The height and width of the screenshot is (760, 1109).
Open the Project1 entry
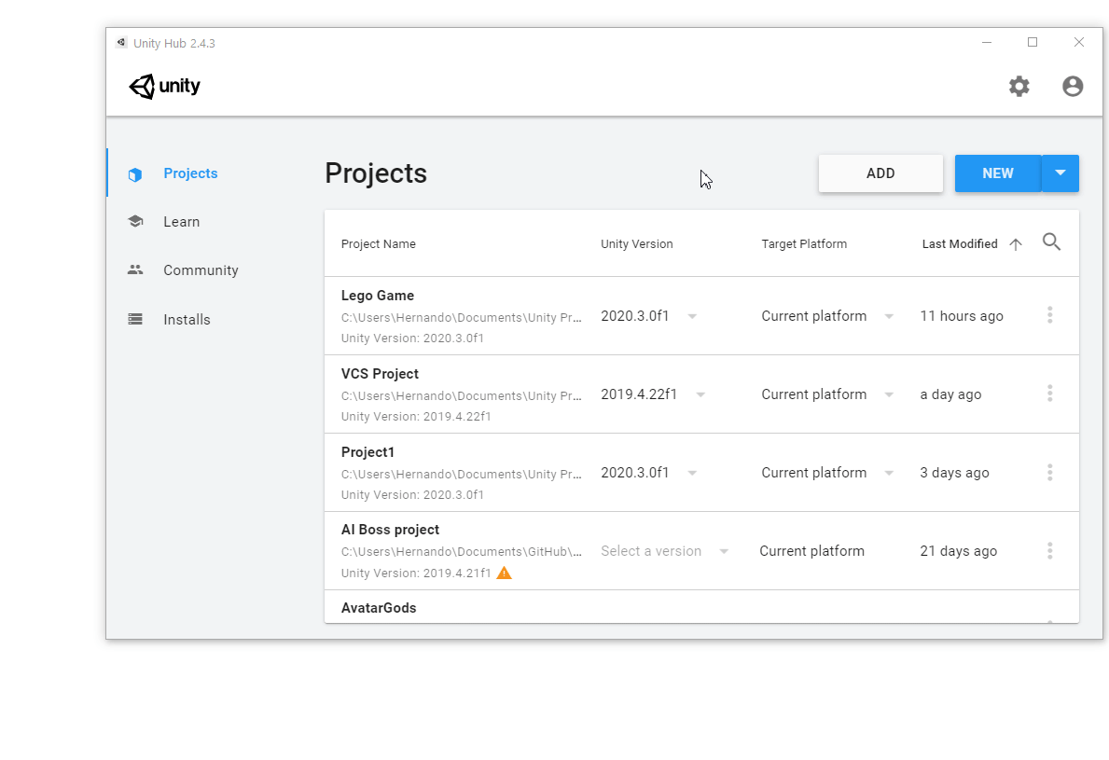click(x=367, y=452)
